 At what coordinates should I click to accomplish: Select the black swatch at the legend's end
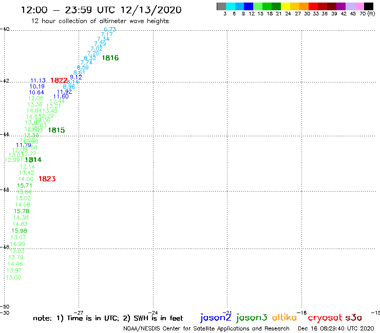[368, 6]
